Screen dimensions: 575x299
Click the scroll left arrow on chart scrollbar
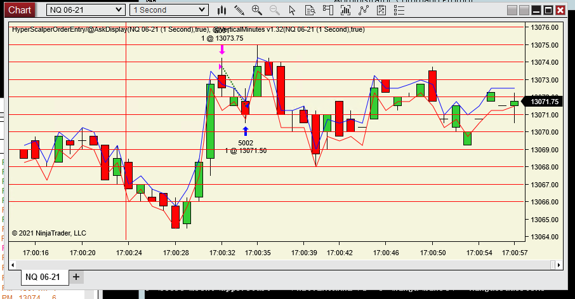click(13, 265)
